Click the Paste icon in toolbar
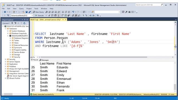The image size is (178, 100). click(x=69, y=12)
